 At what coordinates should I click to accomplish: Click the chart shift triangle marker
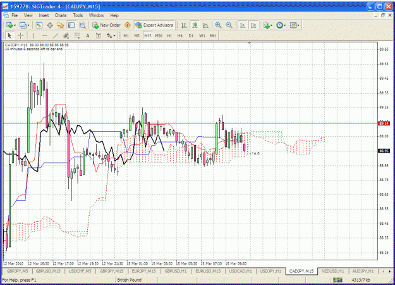[x=249, y=44]
